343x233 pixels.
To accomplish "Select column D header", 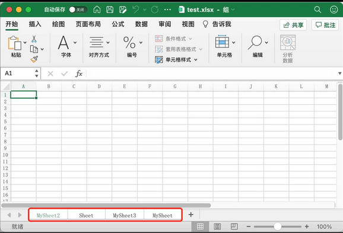I will coord(99,87).
